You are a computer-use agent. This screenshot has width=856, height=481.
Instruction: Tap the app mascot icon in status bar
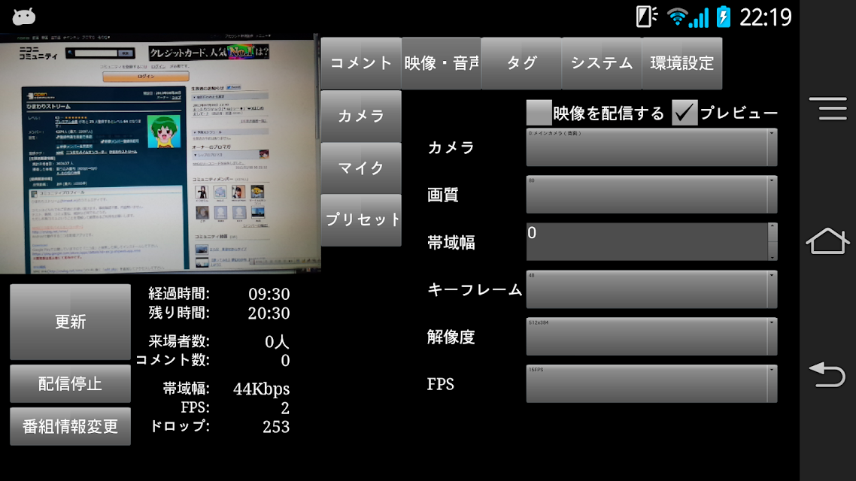click(23, 17)
